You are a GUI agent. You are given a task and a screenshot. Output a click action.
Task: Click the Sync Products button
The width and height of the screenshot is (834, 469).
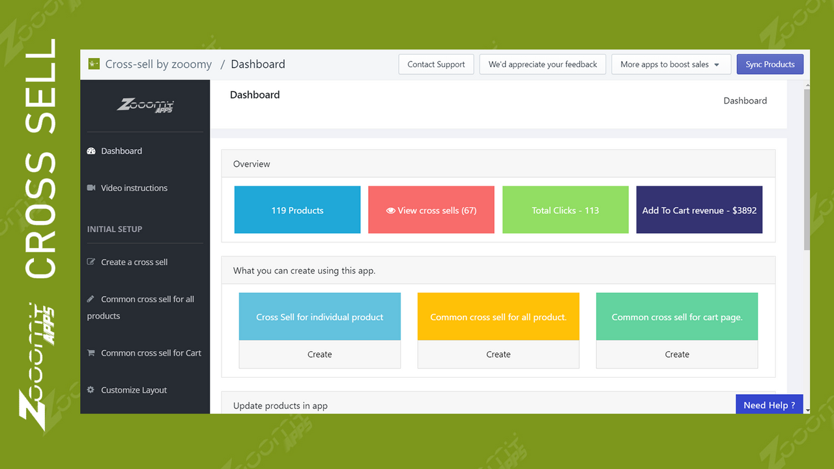(770, 64)
